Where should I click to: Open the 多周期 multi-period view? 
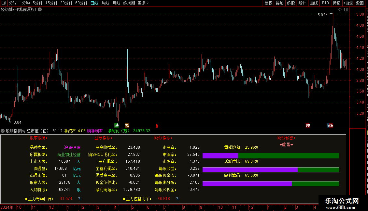(129, 3)
